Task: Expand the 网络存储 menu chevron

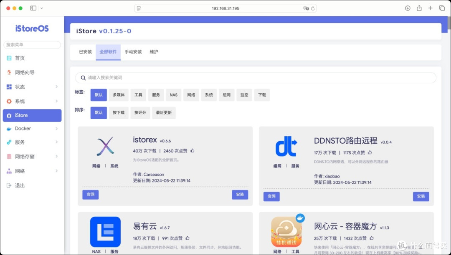Action: point(57,156)
